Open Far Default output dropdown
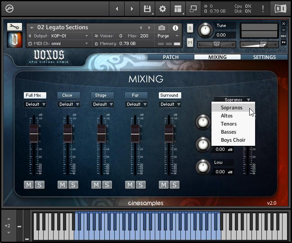 tap(136, 104)
